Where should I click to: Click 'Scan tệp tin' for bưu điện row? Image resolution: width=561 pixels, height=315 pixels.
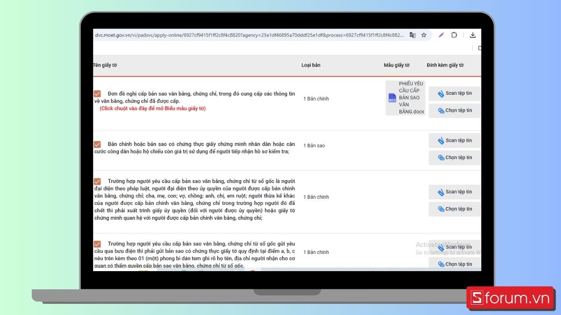[454, 247]
